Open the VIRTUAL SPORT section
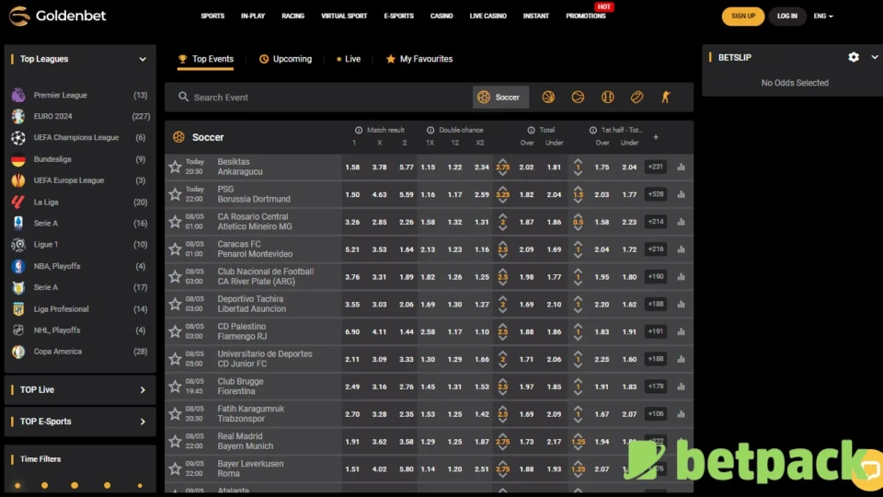Screen dimensions: 883x497 click(344, 17)
